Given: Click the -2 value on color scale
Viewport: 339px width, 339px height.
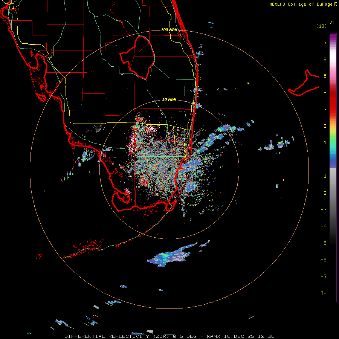Looking at the screenshot, I should tap(324, 193).
